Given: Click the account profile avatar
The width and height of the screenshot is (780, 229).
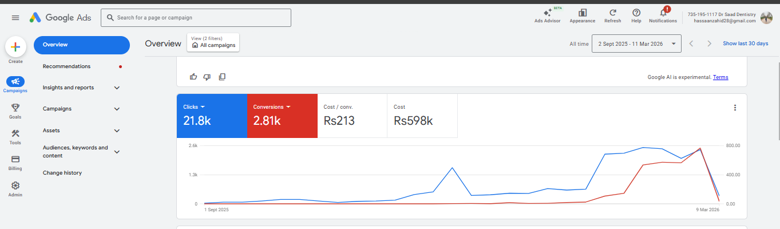Looking at the screenshot, I should (766, 18).
